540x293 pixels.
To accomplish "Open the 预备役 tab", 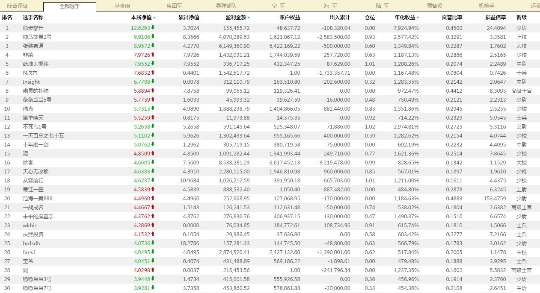I will click(435, 6).
